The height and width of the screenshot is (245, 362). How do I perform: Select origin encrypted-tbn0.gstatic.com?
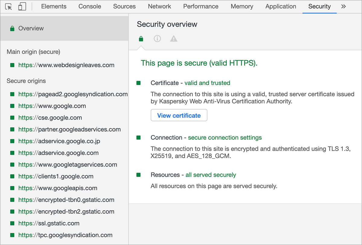click(66, 200)
